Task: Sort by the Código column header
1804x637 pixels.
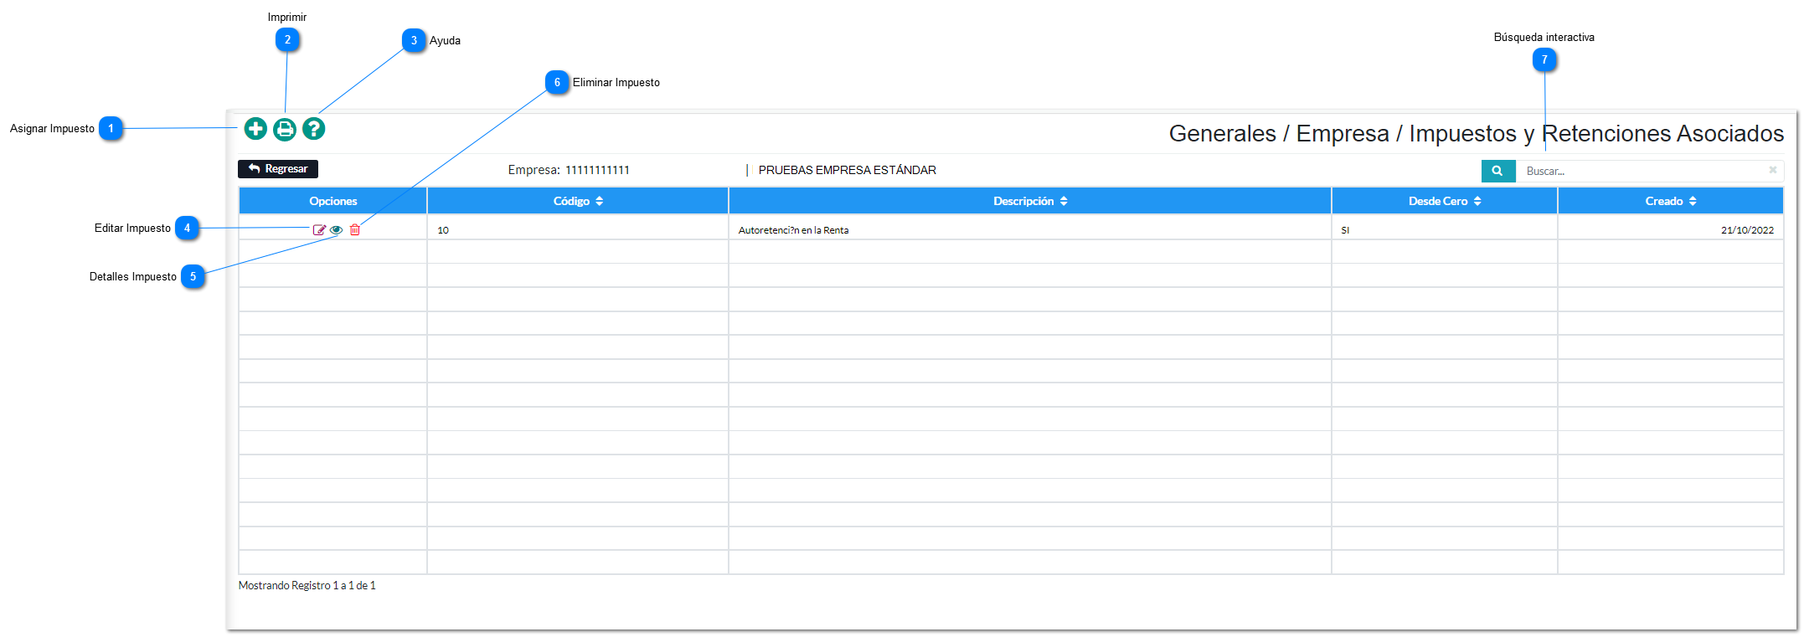Action: pos(578,201)
